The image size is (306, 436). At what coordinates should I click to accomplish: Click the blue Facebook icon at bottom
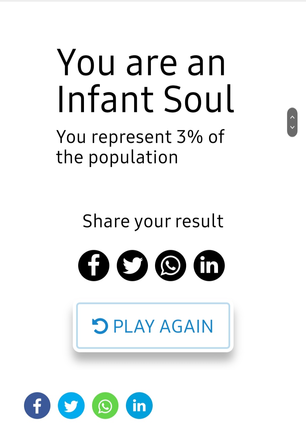pos(37,406)
